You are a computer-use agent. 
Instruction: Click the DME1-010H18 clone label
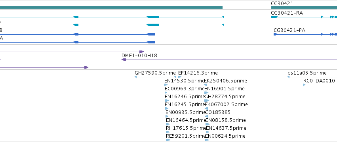point(139,56)
